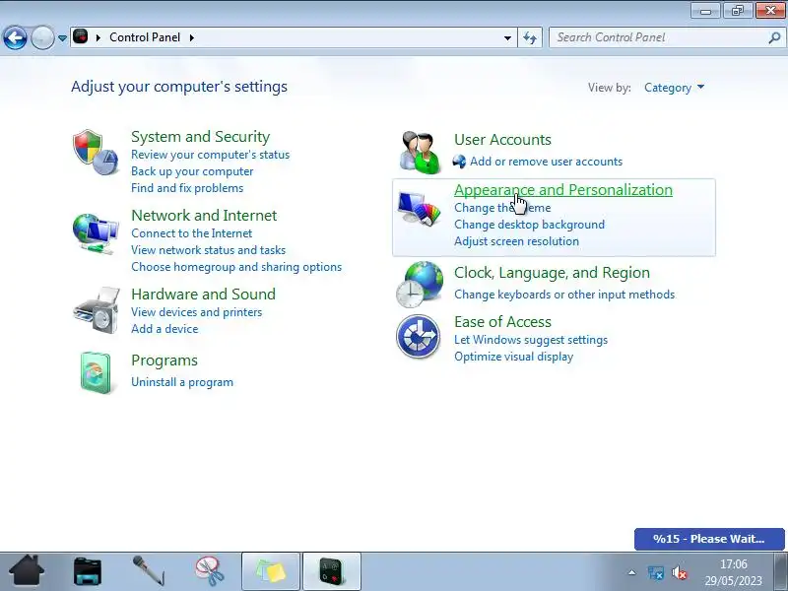Click Connect to the Internet

191,233
